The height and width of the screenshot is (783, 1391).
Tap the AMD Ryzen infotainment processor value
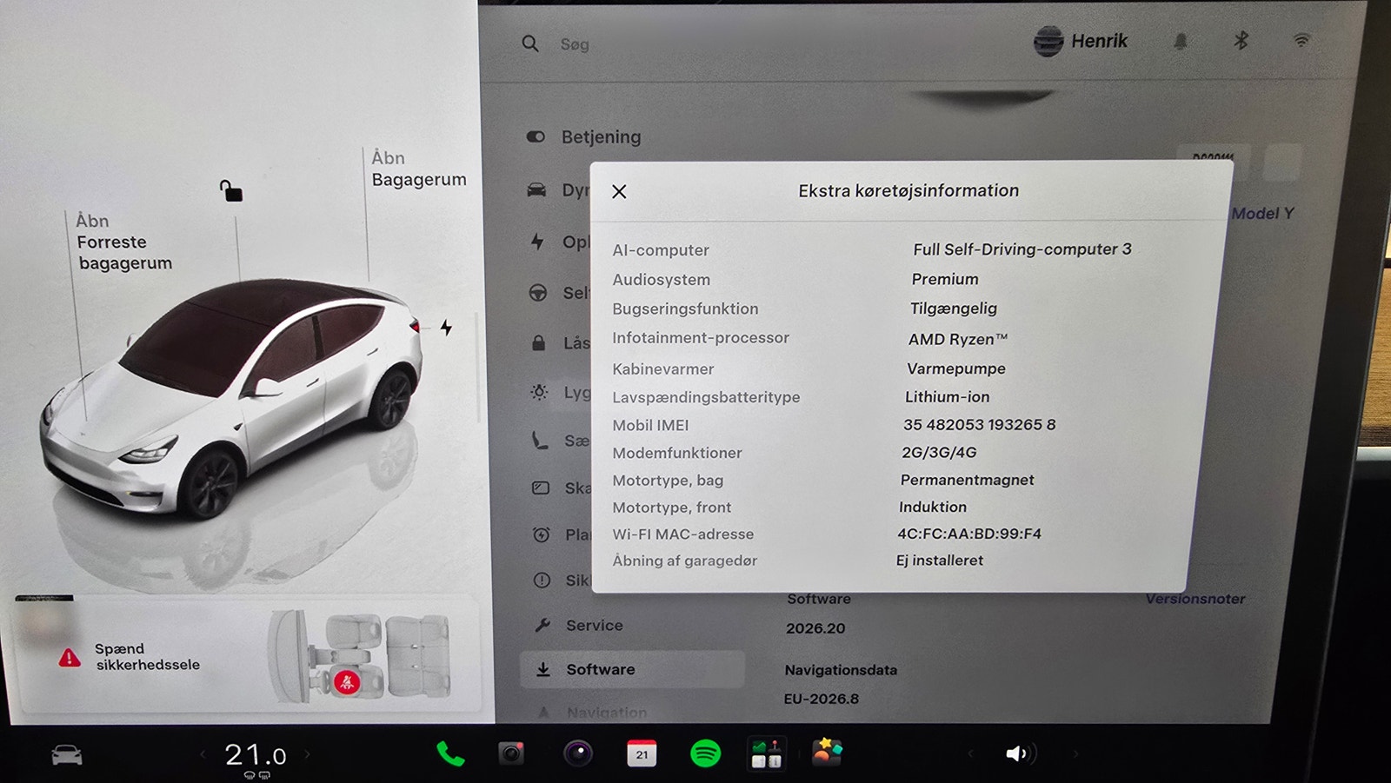[958, 339]
